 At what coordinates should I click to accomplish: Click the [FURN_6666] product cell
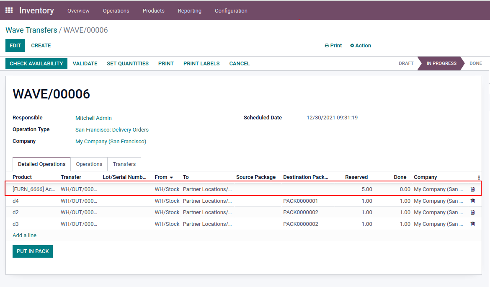[x=34, y=189]
